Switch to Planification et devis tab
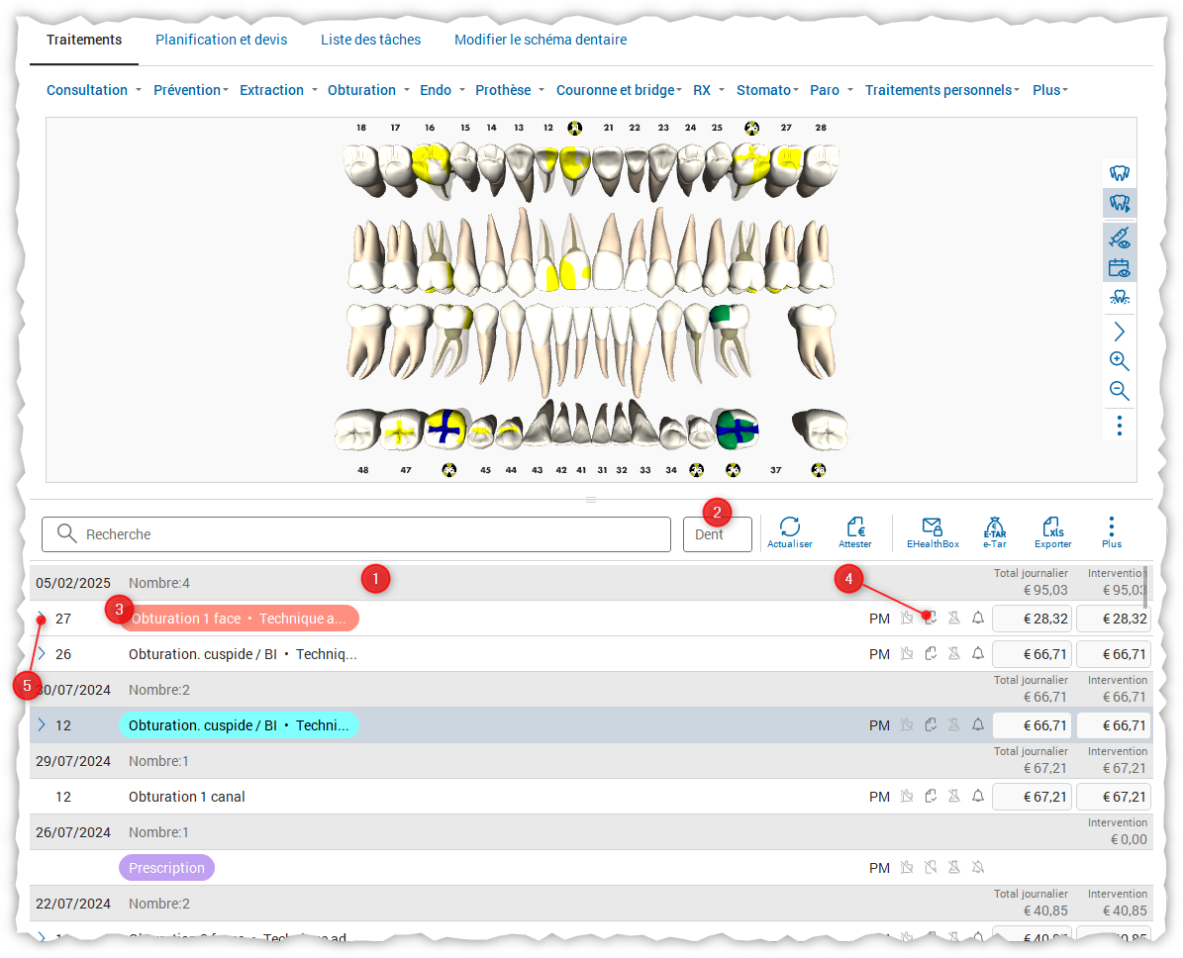Viewport: 1183px width, 958px height. 221,40
